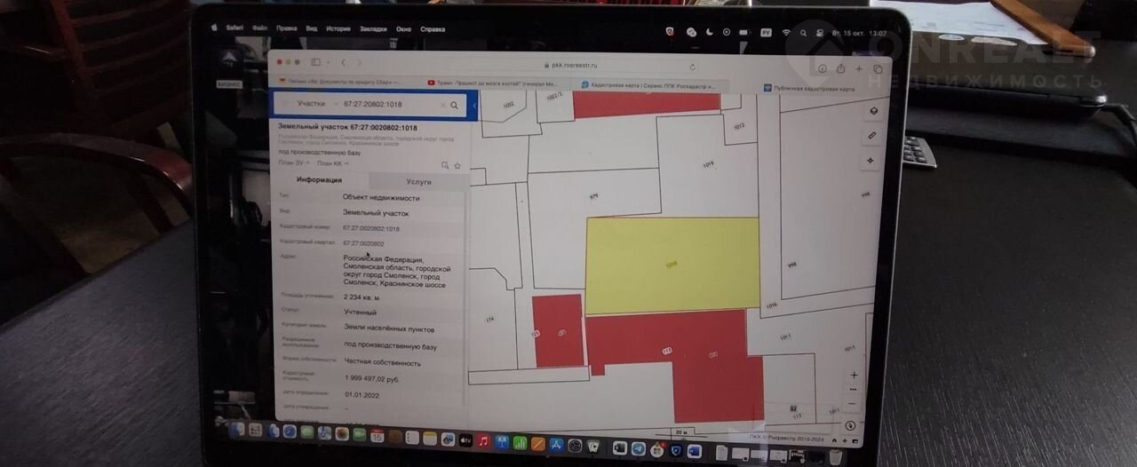
Task: Click the Safari share icon
Action: [x=839, y=68]
